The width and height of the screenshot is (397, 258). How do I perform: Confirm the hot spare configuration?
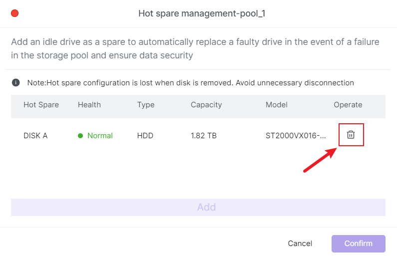(x=358, y=244)
